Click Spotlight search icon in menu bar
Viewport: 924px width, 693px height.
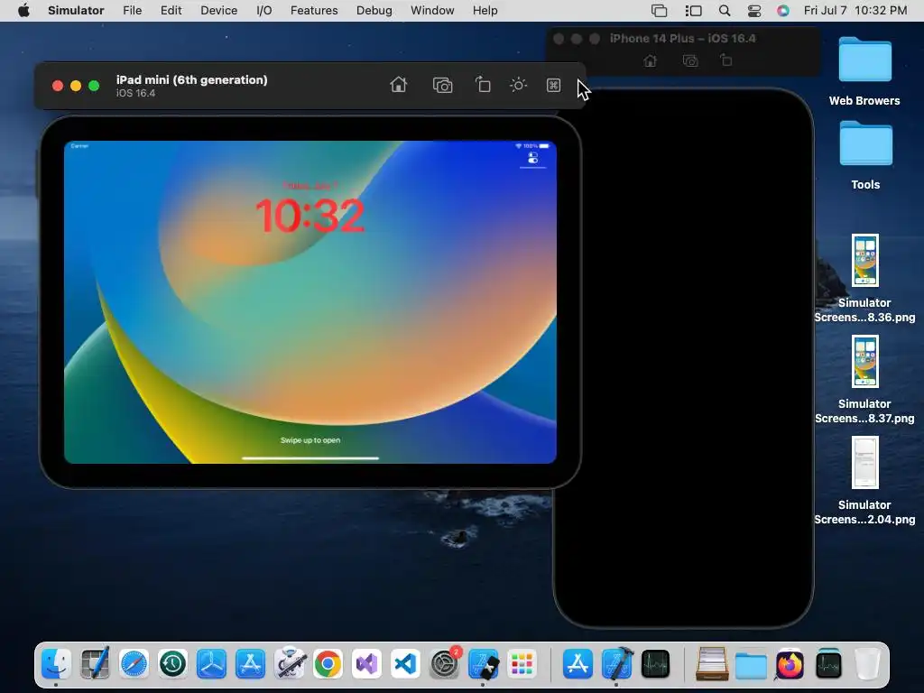tap(725, 11)
